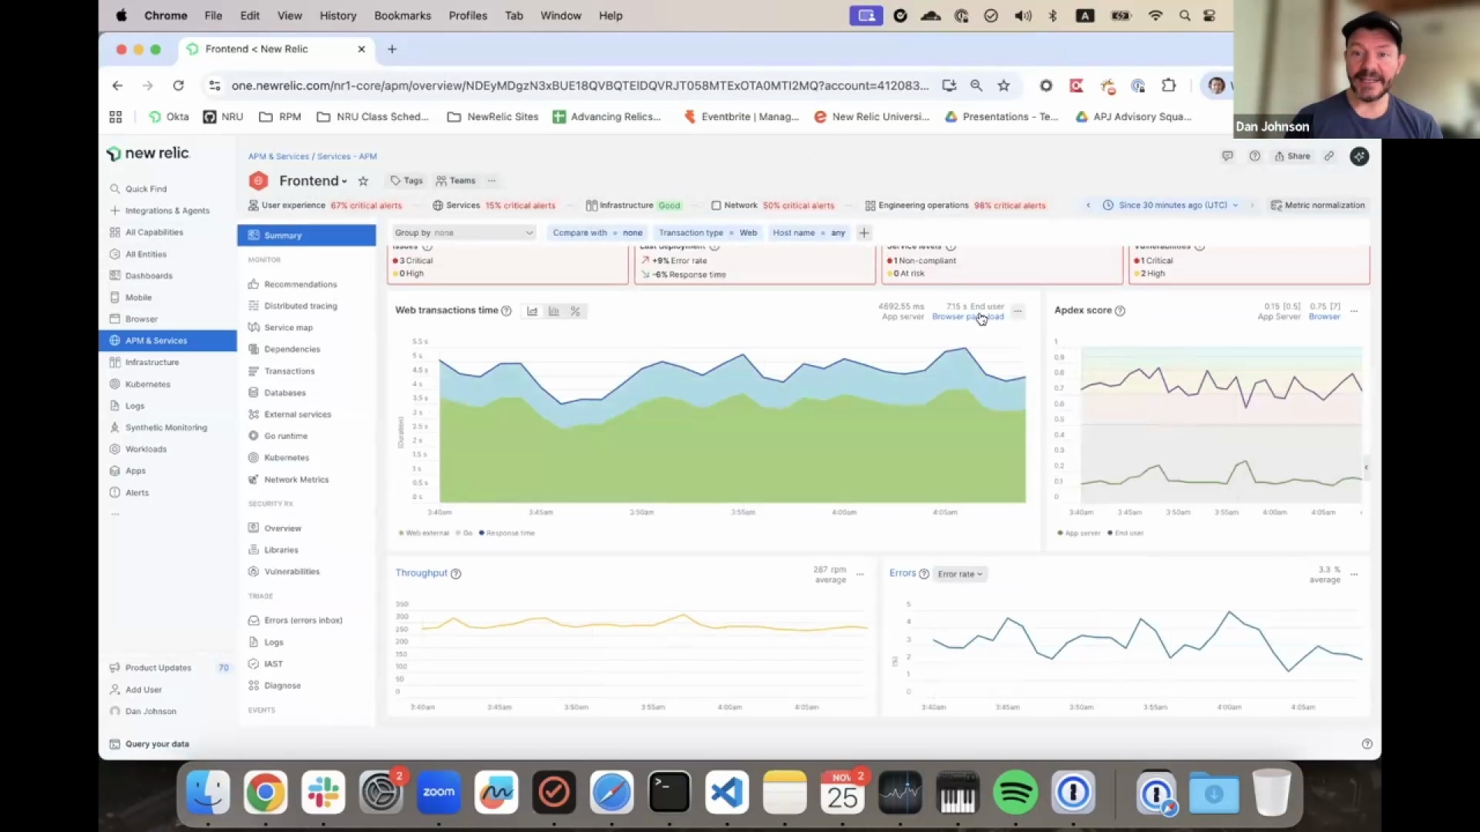1480x832 pixels.
Task: Open Service map in sidebar
Action: pos(288,327)
